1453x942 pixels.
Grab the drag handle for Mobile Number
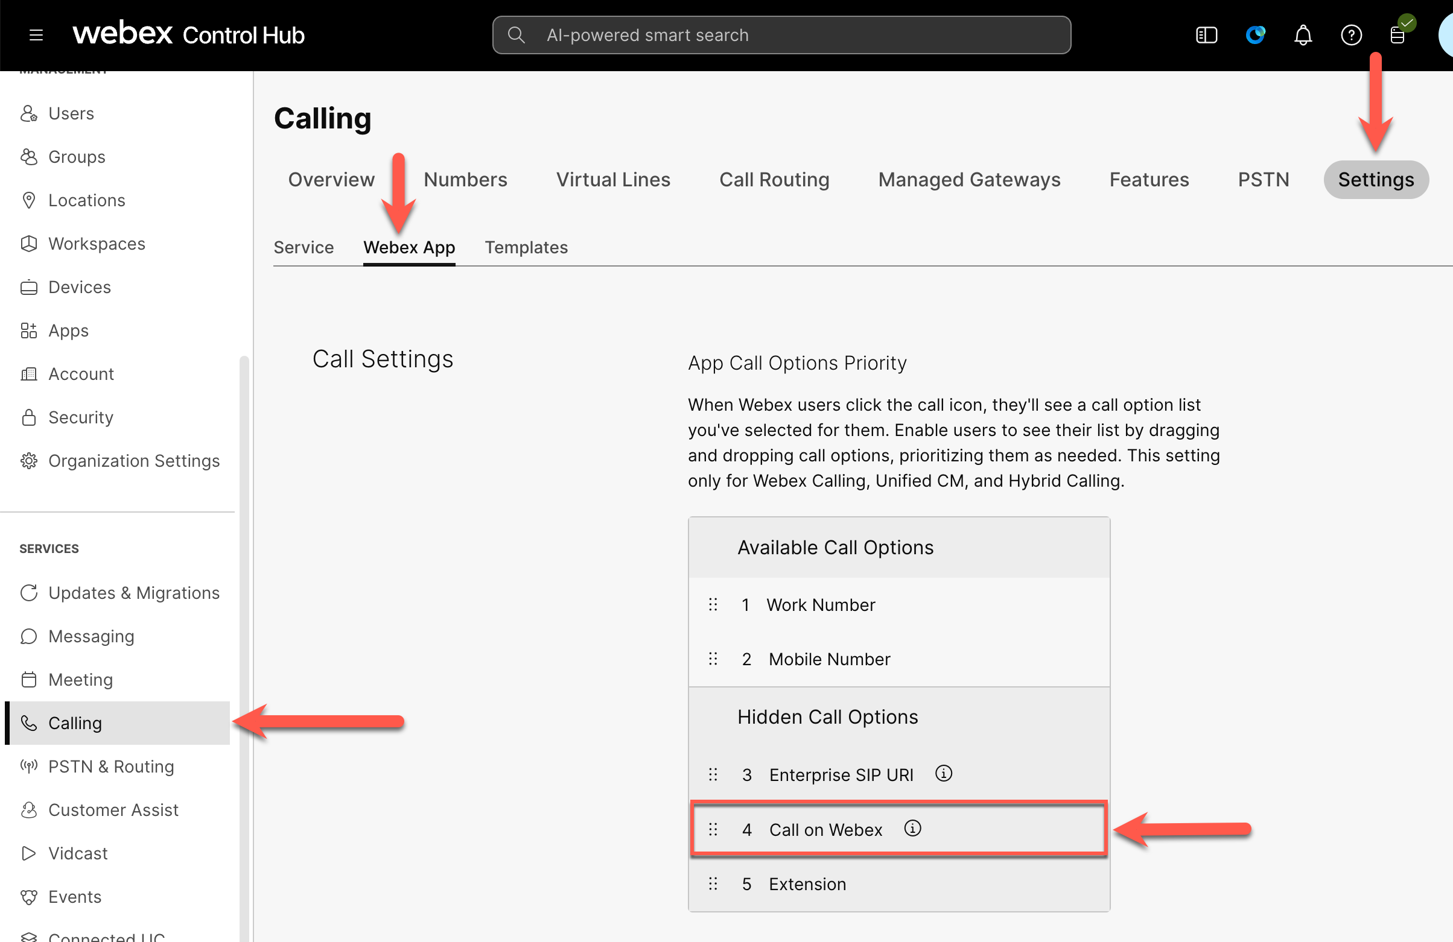click(x=713, y=659)
